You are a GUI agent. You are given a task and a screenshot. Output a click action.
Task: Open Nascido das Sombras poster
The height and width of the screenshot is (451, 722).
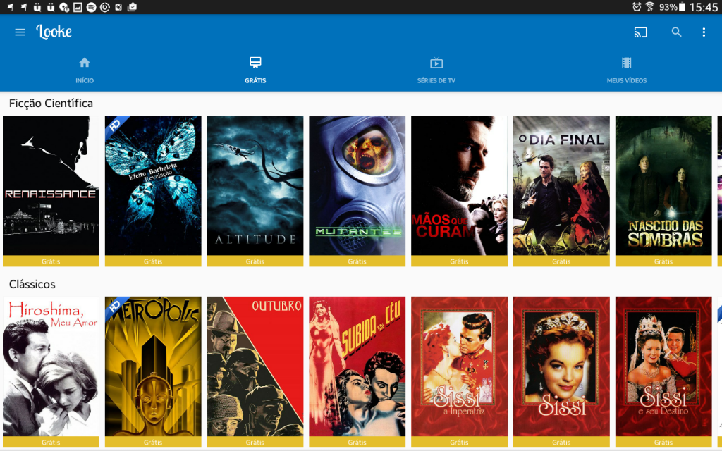(663, 185)
